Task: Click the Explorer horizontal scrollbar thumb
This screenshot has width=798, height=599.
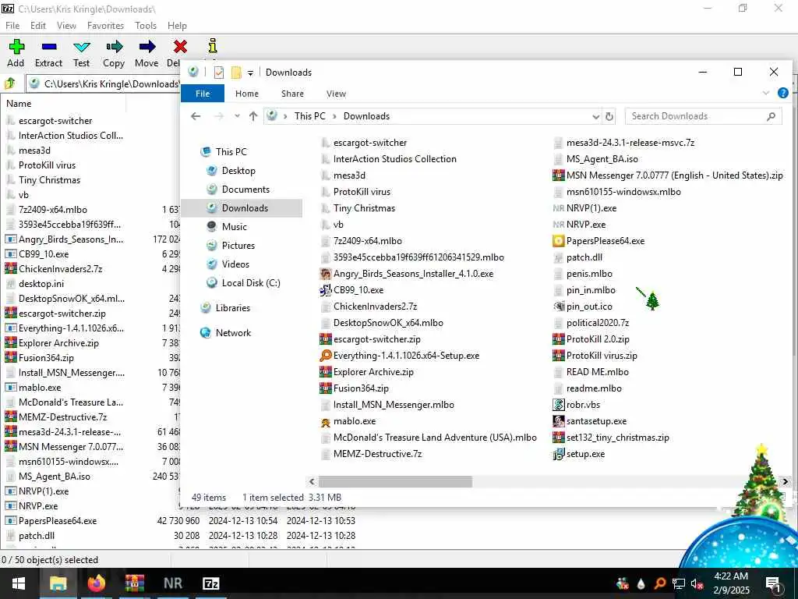Action: [x=395, y=482]
